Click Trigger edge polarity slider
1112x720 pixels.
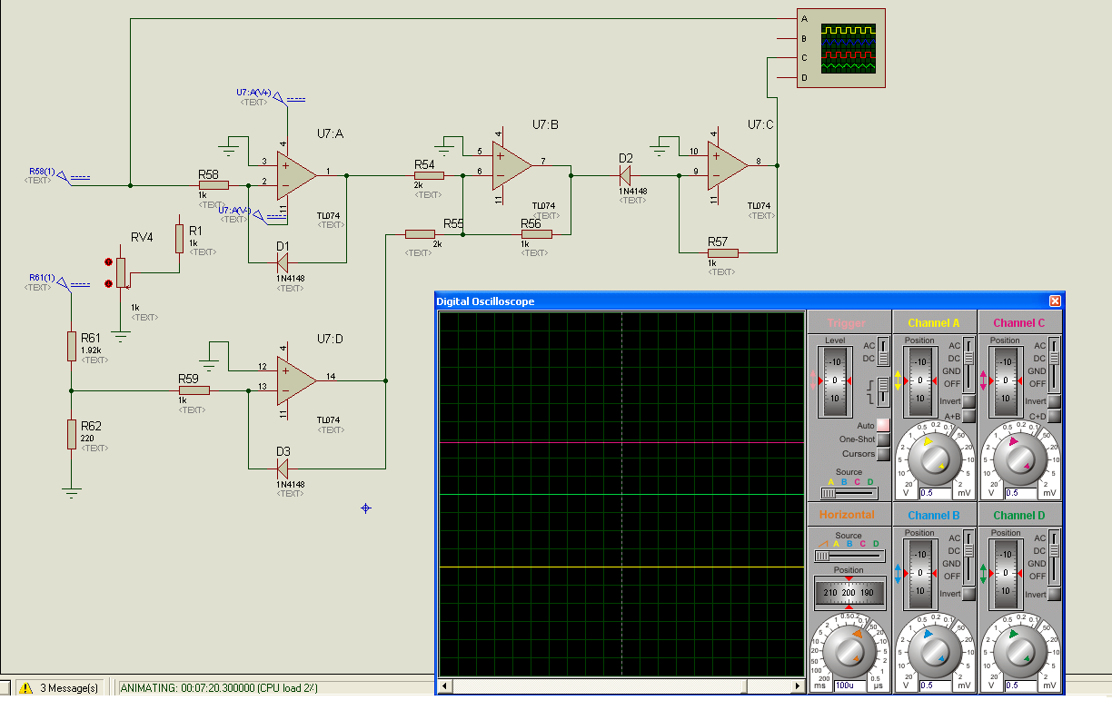pos(883,393)
